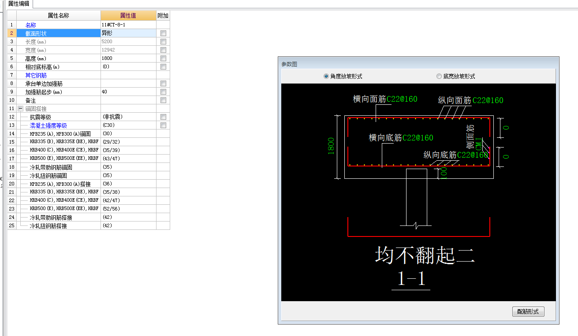Click the 侧面筋 label in diagram
This screenshot has height=336, width=578.
(470, 136)
